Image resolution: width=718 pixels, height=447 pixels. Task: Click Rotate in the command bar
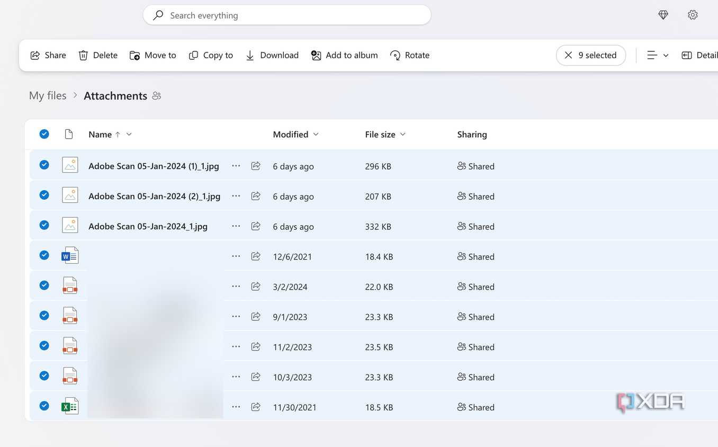[x=410, y=55]
